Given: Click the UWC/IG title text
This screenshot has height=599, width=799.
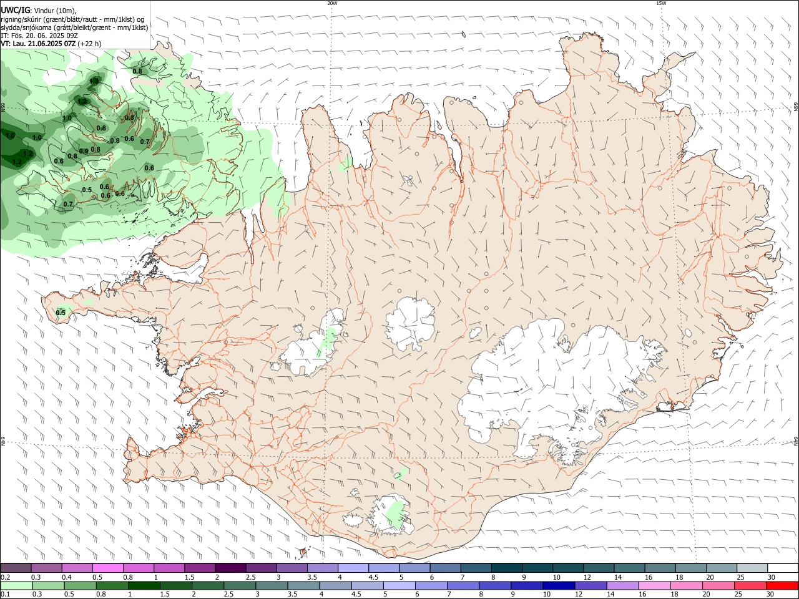Looking at the screenshot, I should point(15,11).
